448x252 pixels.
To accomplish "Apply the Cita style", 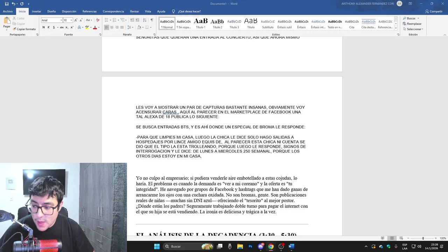I will [352, 23].
